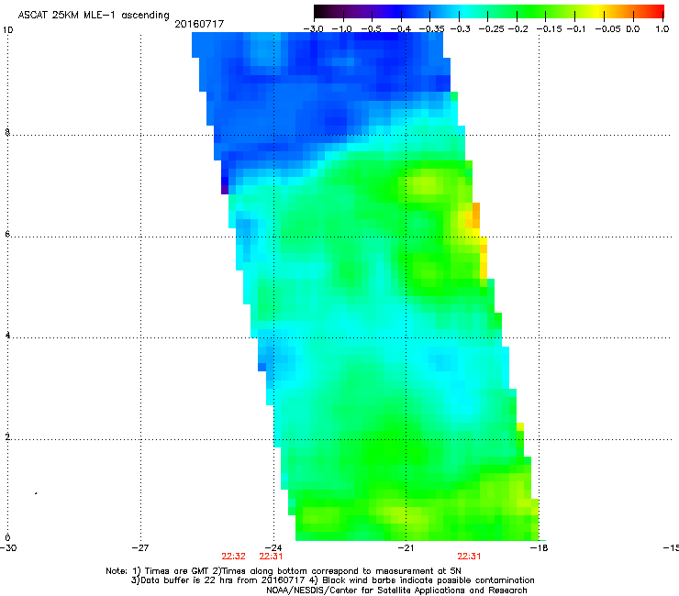Click the NOAA/NESDIS credit line
Image resolution: width=679 pixels, height=596 pixels.
(x=396, y=590)
